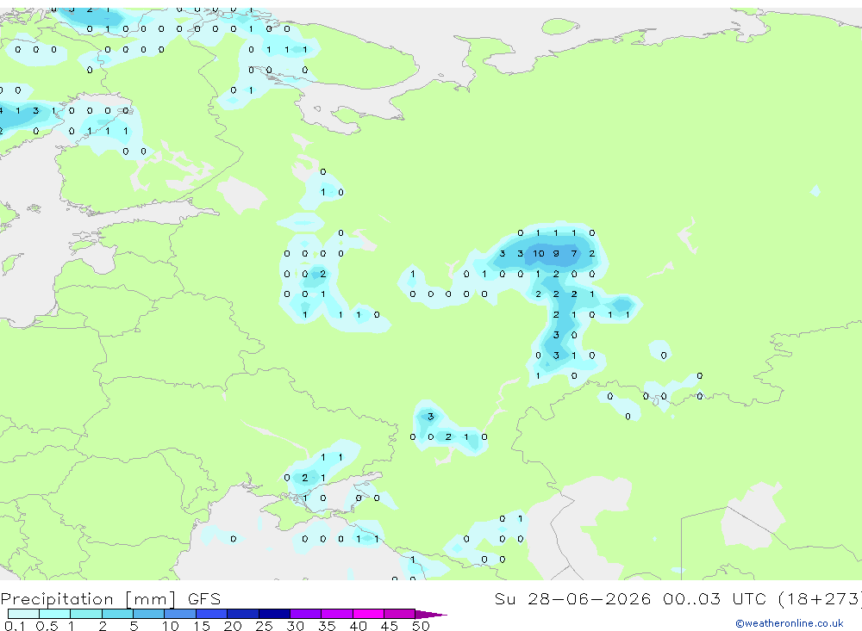Click the '7' precipitation value on map
This screenshot has width=862, height=631.
(x=574, y=253)
